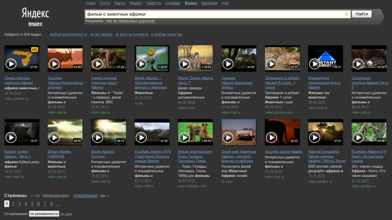Play the antelope video lasting 43:56

[x=54, y=63]
